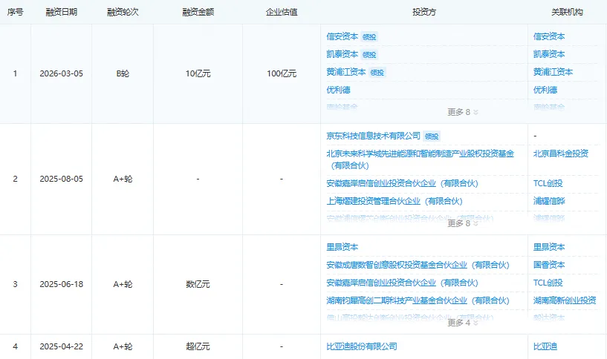607x359 pixels.
Task: Select the date cell 2025-08-05
Action: pyautogui.click(x=61, y=179)
